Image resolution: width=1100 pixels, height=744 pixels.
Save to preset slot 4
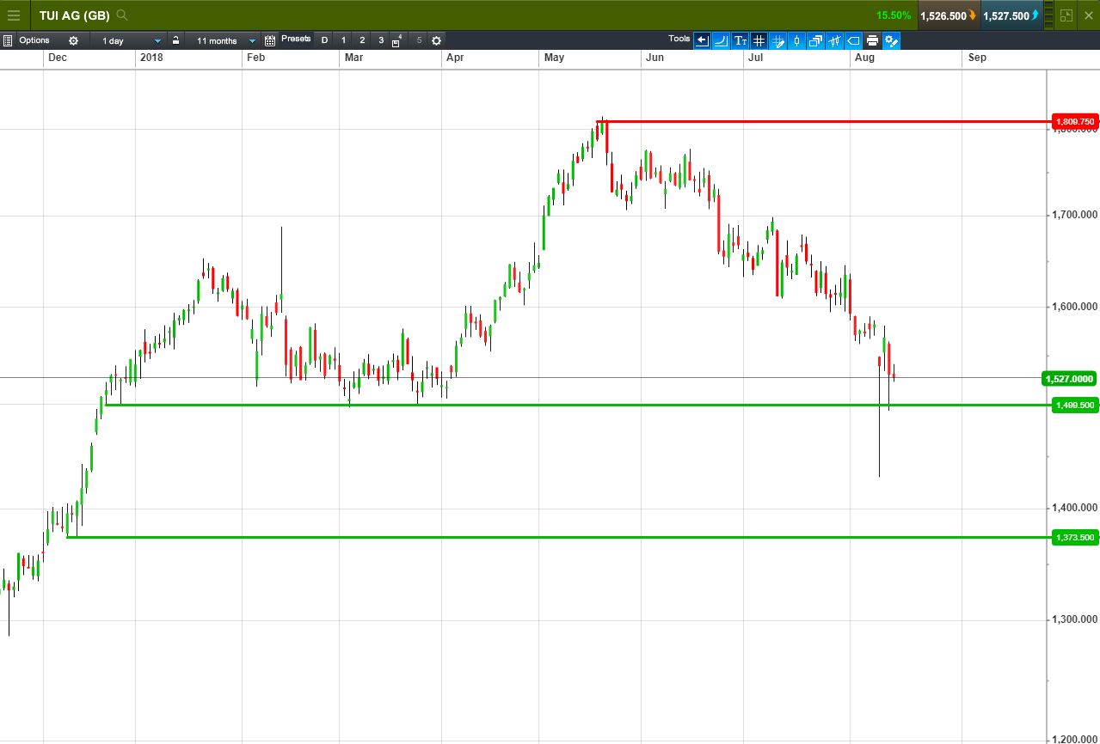397,40
